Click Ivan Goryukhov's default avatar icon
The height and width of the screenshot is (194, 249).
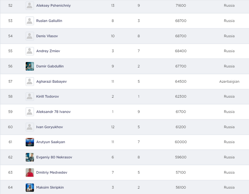click(x=30, y=127)
